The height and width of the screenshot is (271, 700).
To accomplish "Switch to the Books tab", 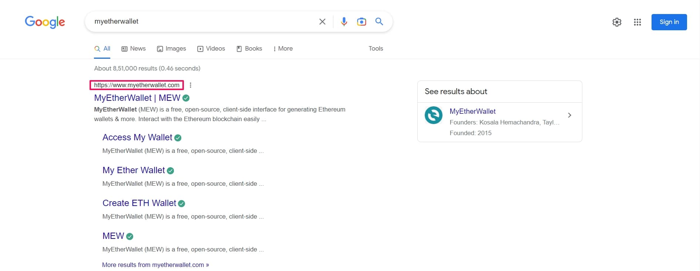I will point(249,49).
